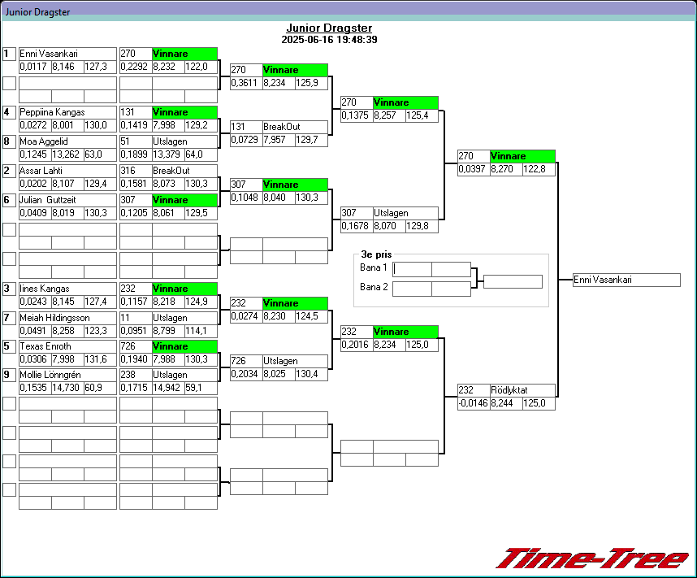Click Rödlyktat status for car 232
This screenshot has height=578, width=697.
click(523, 391)
